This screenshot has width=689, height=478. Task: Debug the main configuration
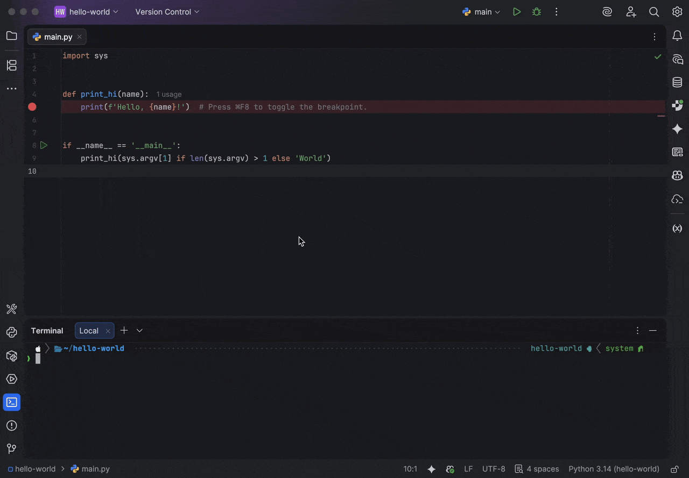537,12
